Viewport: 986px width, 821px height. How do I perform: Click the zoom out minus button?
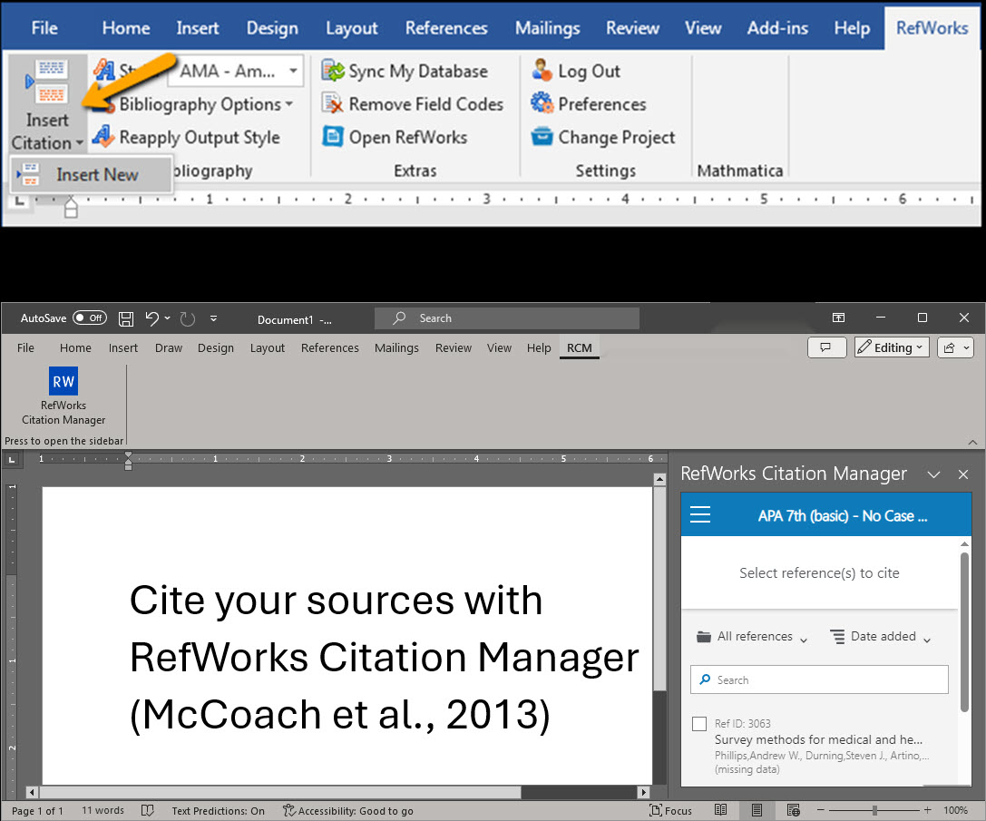click(x=821, y=810)
